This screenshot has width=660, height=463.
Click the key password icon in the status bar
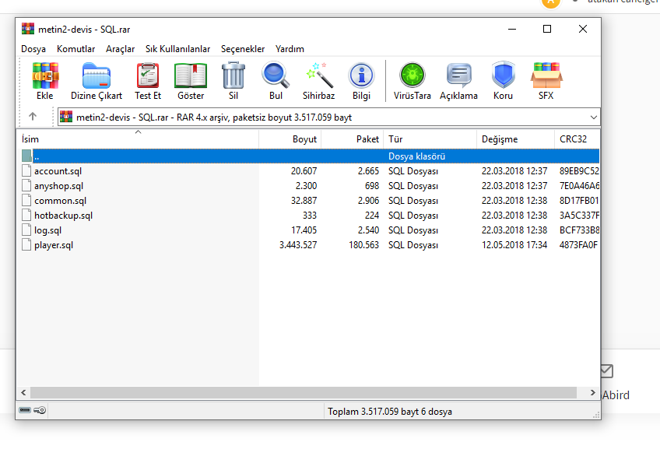(40, 410)
